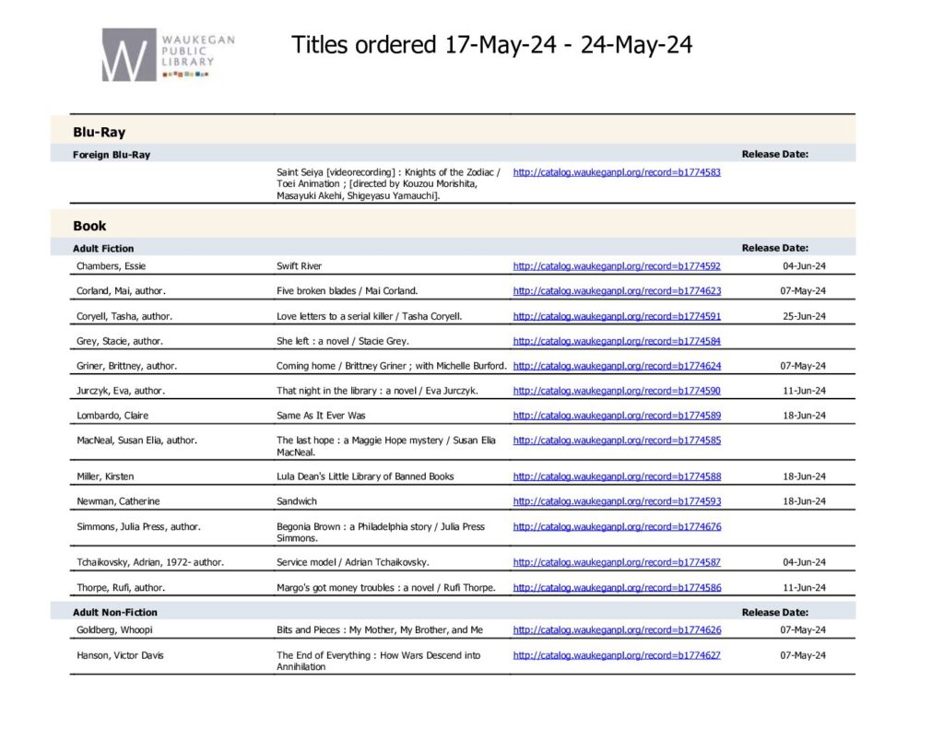
Task: Select author 'Simmons, Julia Press, author.'
Action: coord(138,526)
